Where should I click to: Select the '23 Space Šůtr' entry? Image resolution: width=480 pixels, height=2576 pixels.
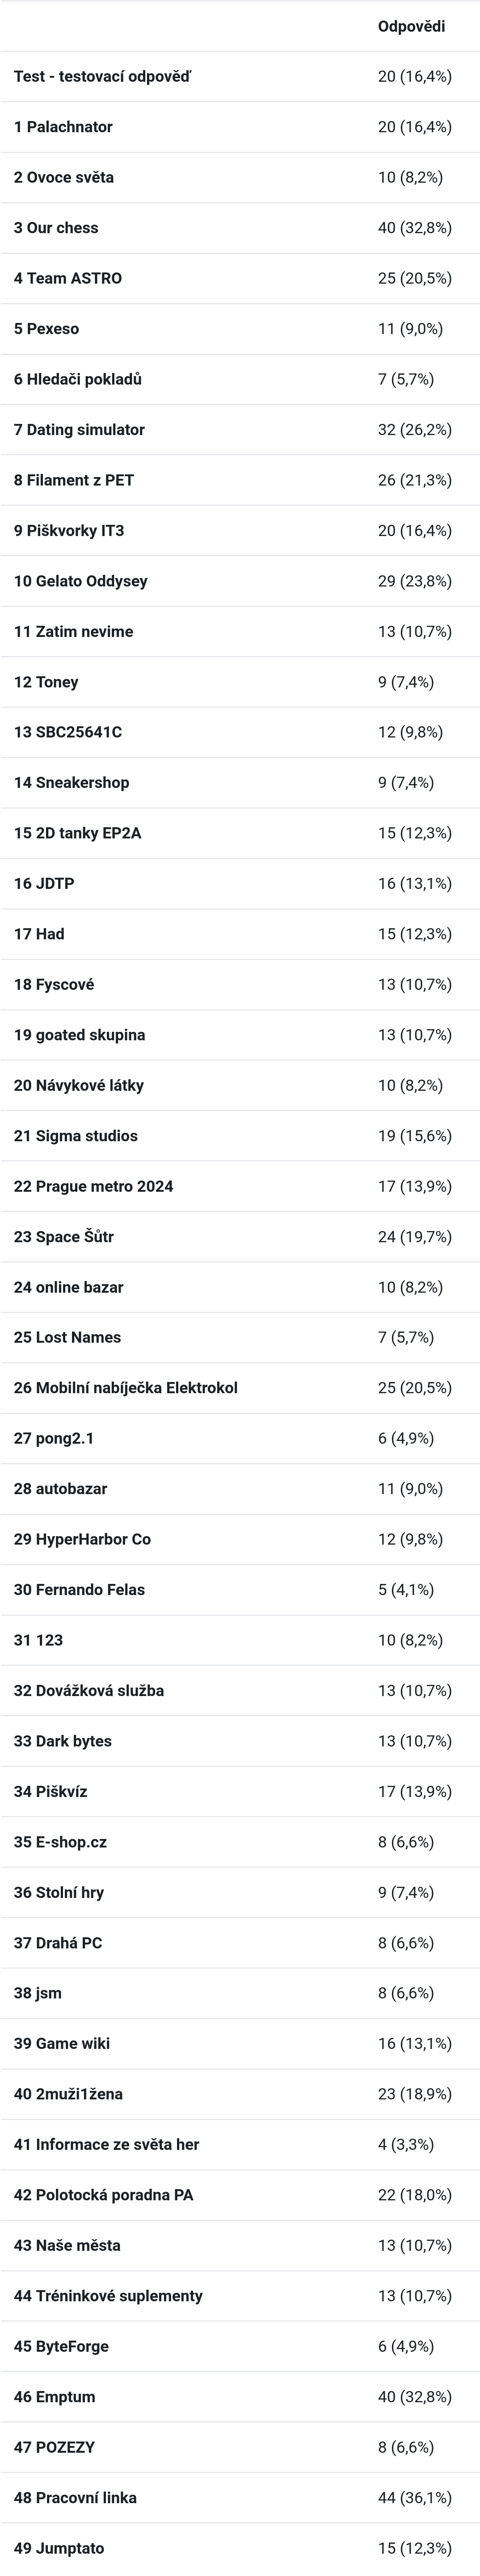tap(240, 1236)
